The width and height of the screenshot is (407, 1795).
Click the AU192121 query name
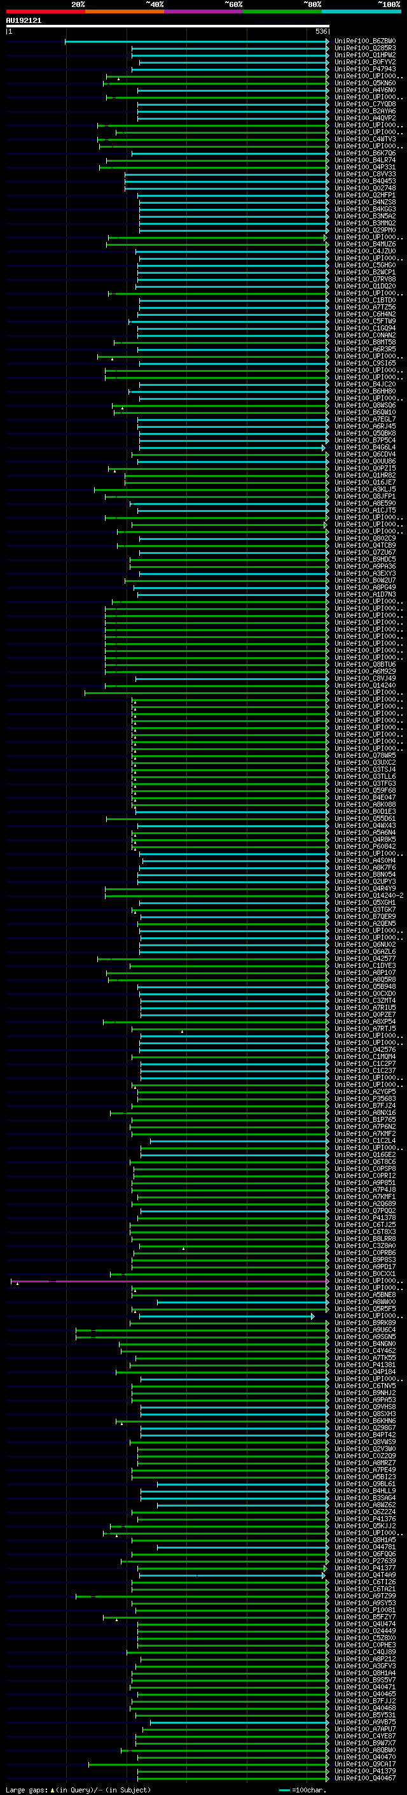tap(24, 20)
